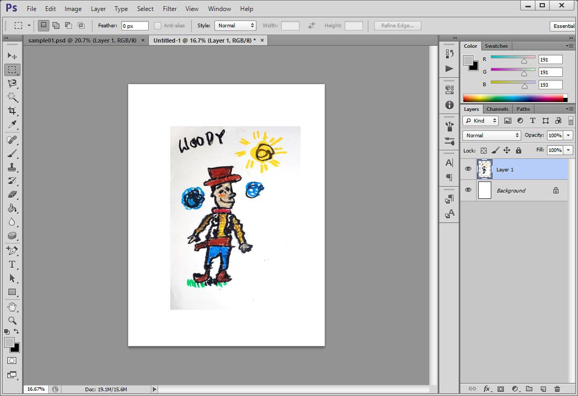Screen dimensions: 578x396
Task: Open the marquee Style dropdown
Action: (x=235, y=26)
